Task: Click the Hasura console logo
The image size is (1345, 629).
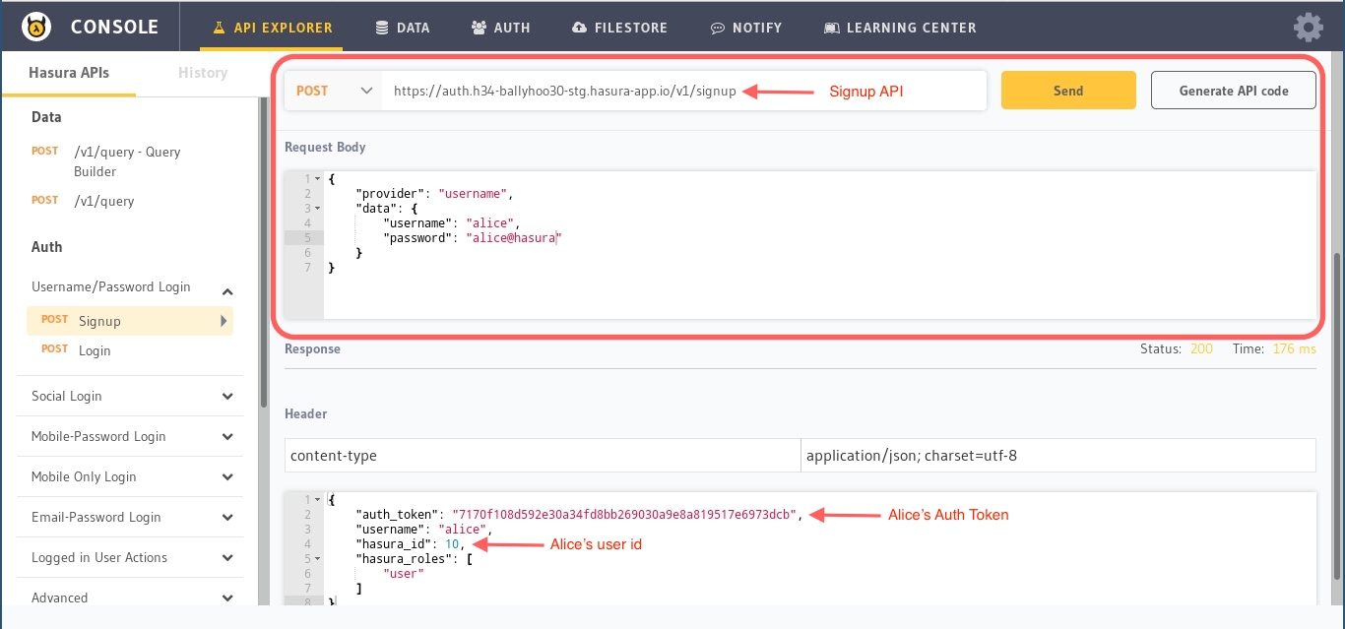Action: 36,27
